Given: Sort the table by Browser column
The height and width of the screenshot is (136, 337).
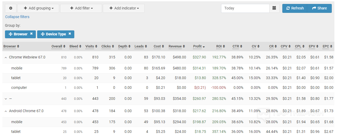Looking at the screenshot, I should tap(11, 46).
